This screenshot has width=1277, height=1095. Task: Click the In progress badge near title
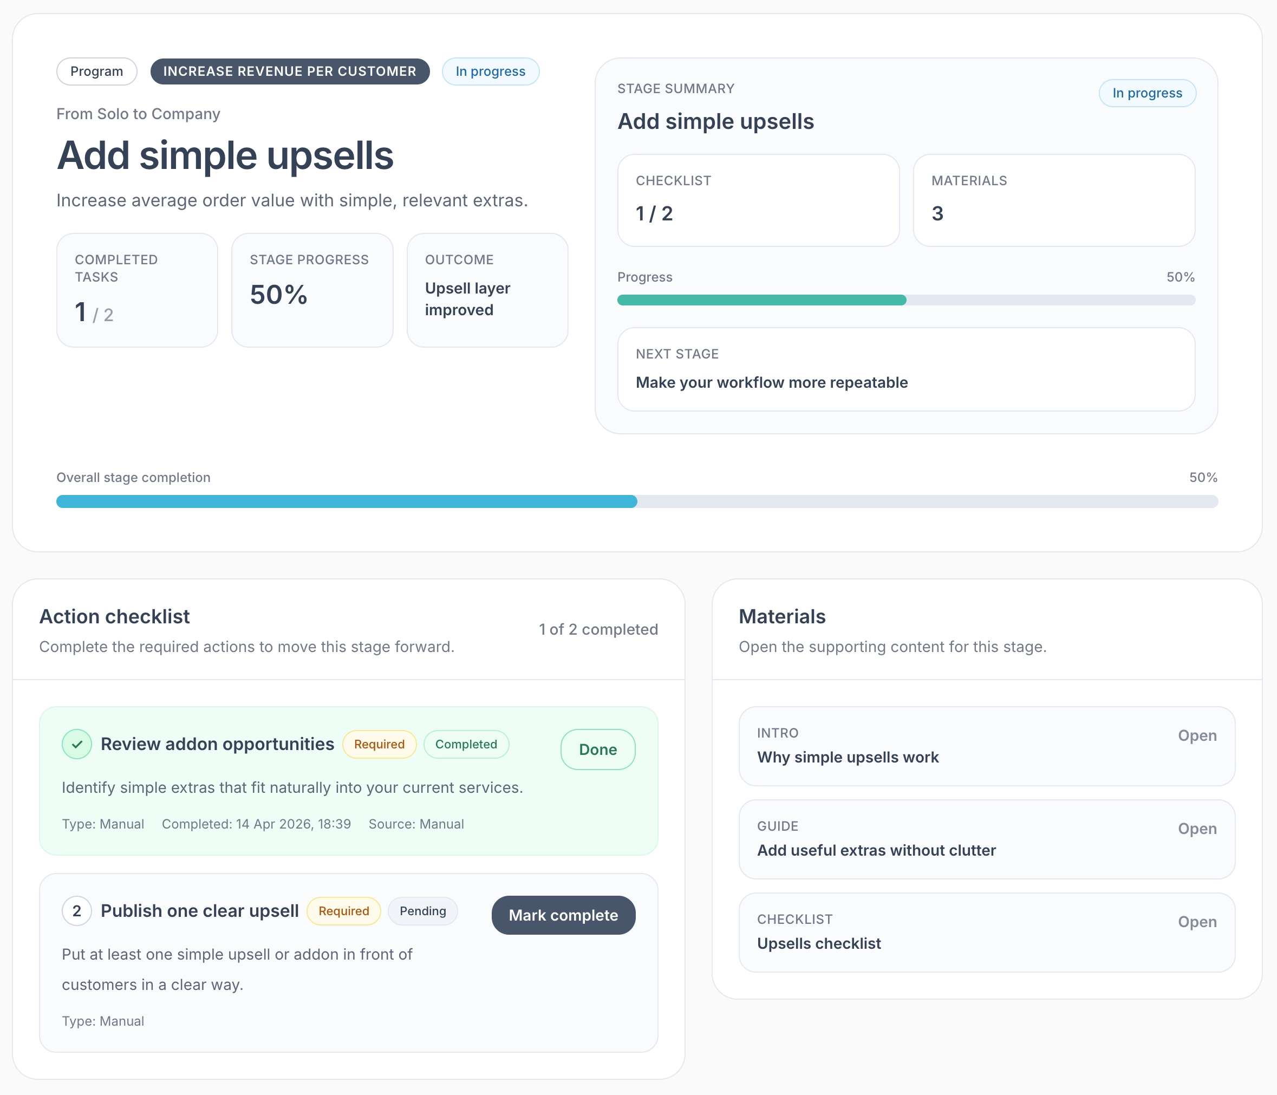(490, 71)
